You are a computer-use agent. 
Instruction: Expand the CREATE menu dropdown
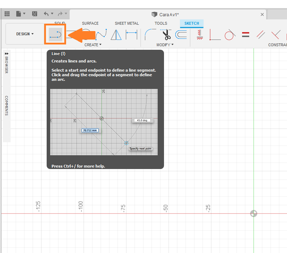[93, 45]
